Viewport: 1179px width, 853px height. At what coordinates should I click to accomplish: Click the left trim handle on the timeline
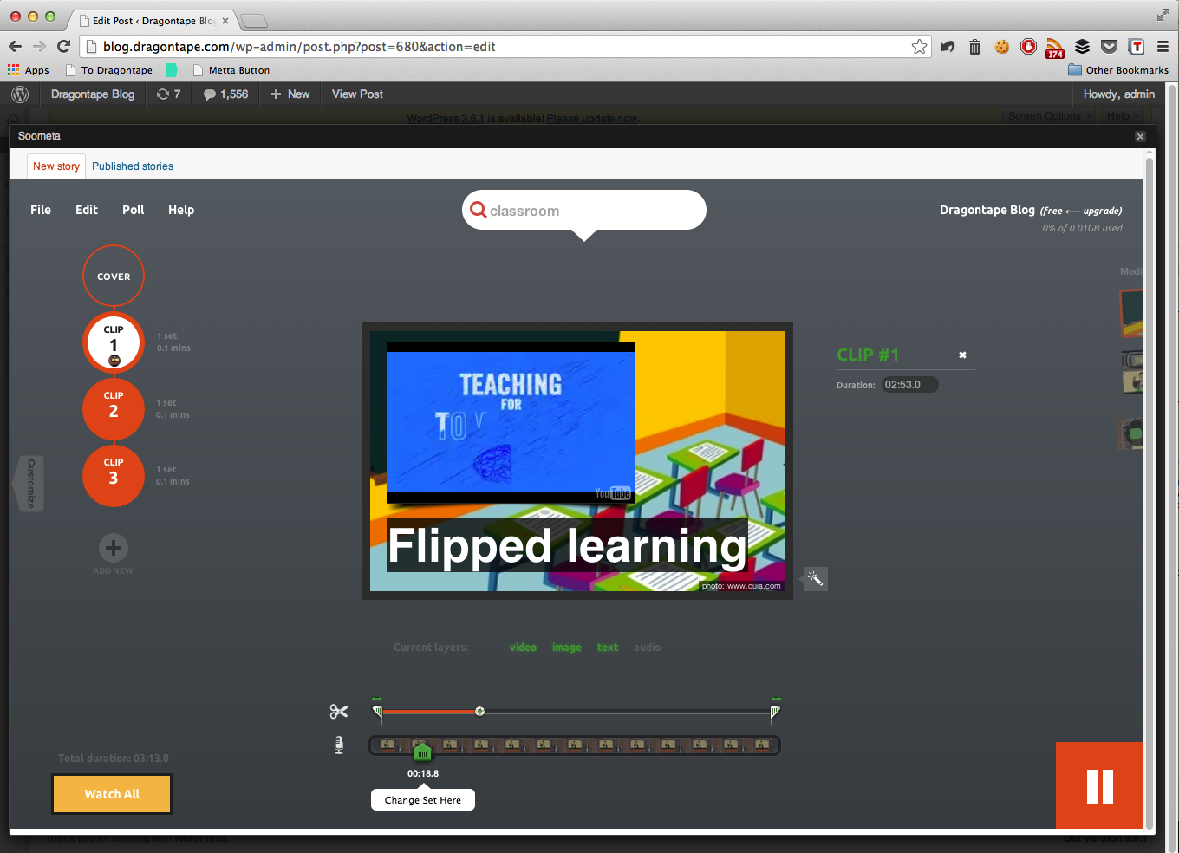coord(377,712)
